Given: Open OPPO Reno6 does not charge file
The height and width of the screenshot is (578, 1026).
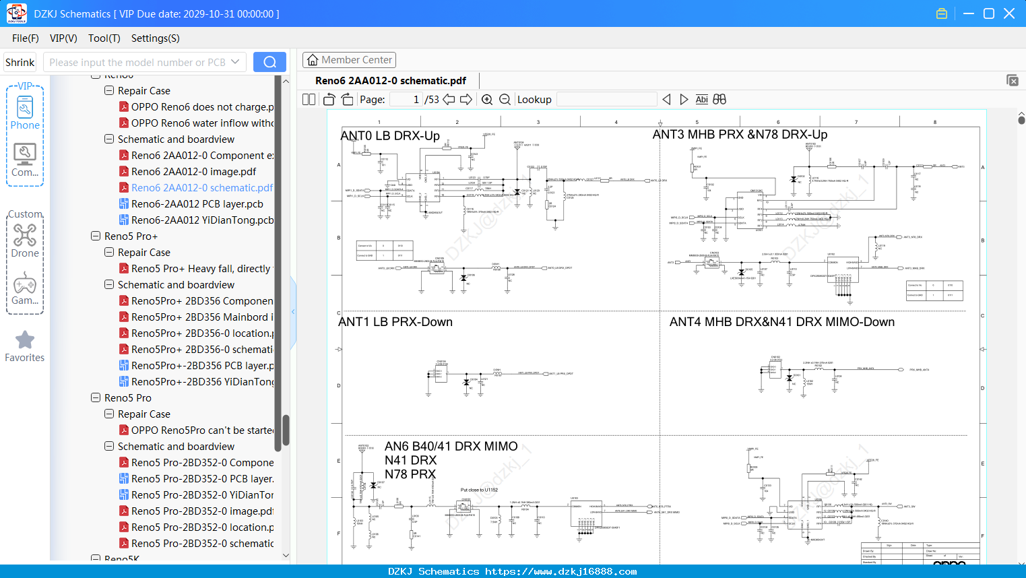Looking at the screenshot, I should (x=203, y=106).
